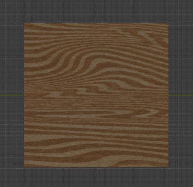Click the top-left corner of wood plane
The height and width of the screenshot is (187, 193).
24,23
